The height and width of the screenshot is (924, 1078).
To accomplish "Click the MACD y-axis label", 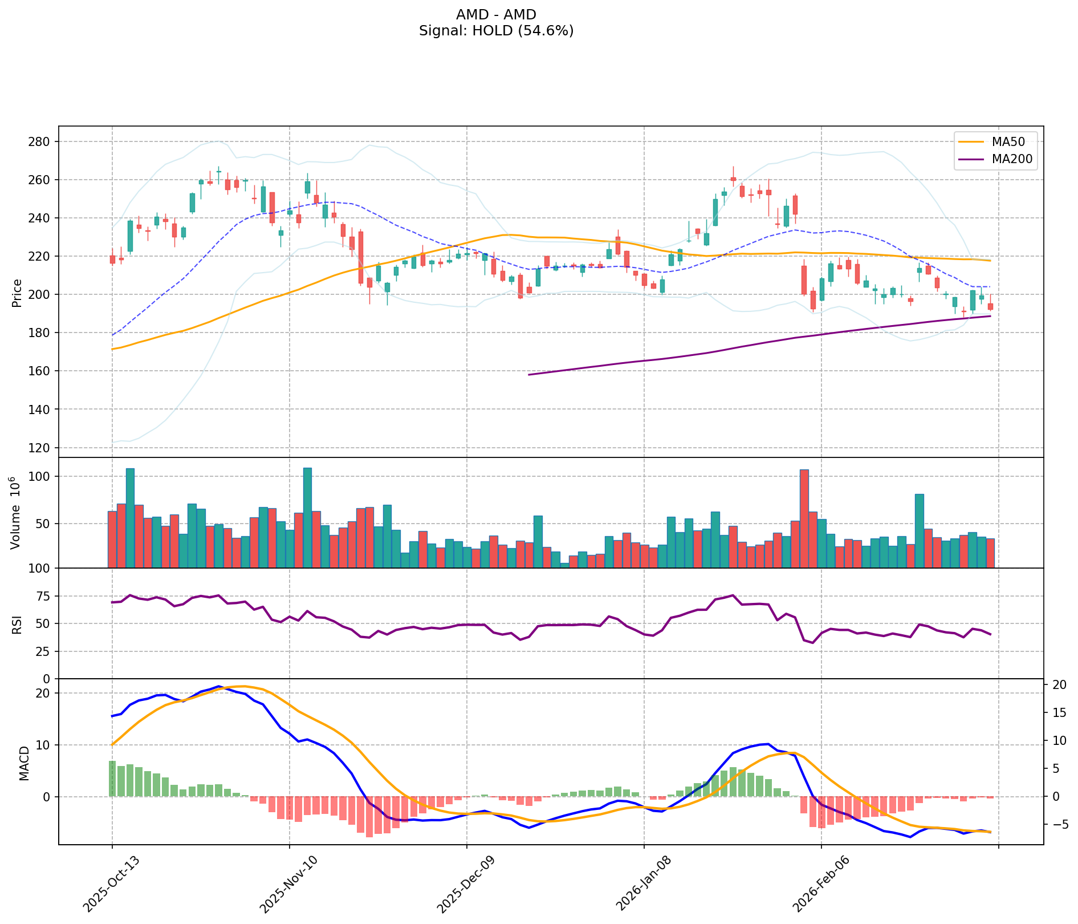I will [24, 763].
